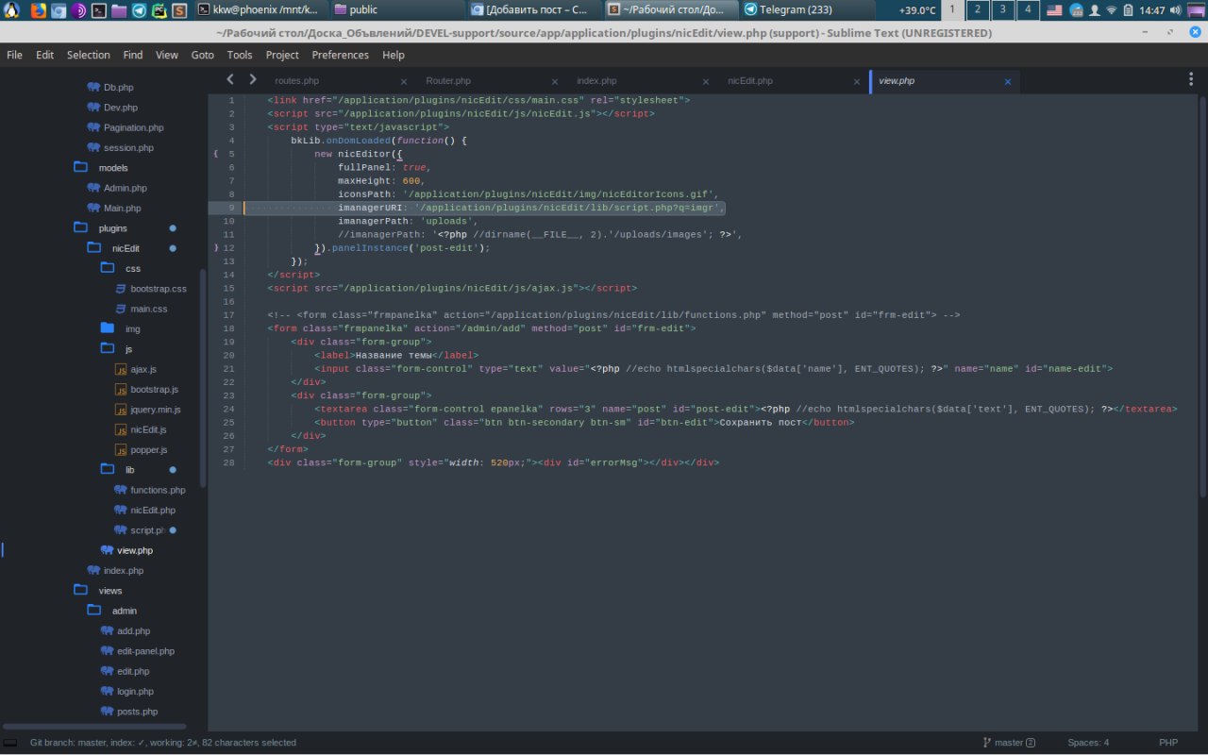Close the view.php tab
This screenshot has width=1208, height=755.
(x=1007, y=82)
